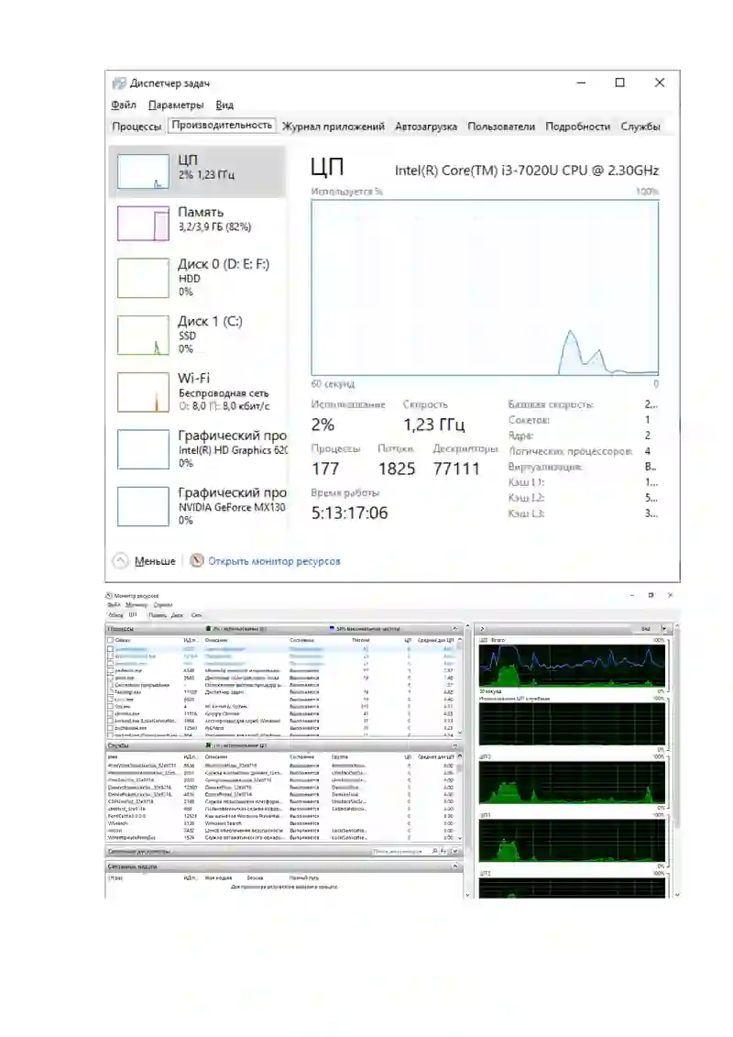733x1037 pixels.
Task: Switch to the Диск tab in Resource Monitor
Action: (177, 615)
